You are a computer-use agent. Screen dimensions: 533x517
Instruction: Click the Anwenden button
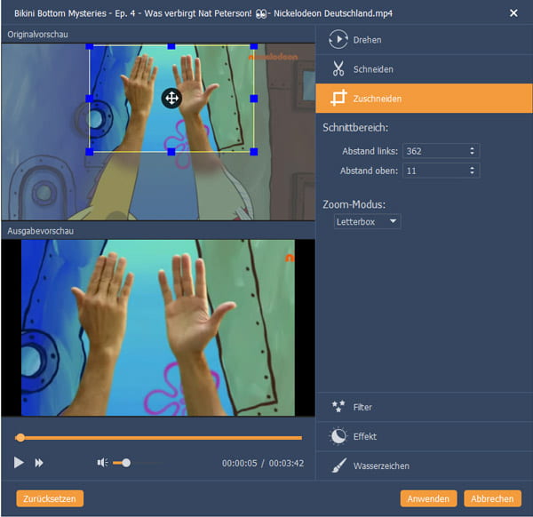point(429,498)
